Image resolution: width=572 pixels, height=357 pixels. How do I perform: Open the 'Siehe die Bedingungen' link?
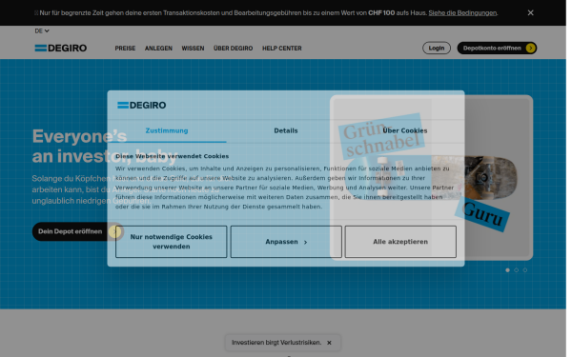click(x=462, y=12)
